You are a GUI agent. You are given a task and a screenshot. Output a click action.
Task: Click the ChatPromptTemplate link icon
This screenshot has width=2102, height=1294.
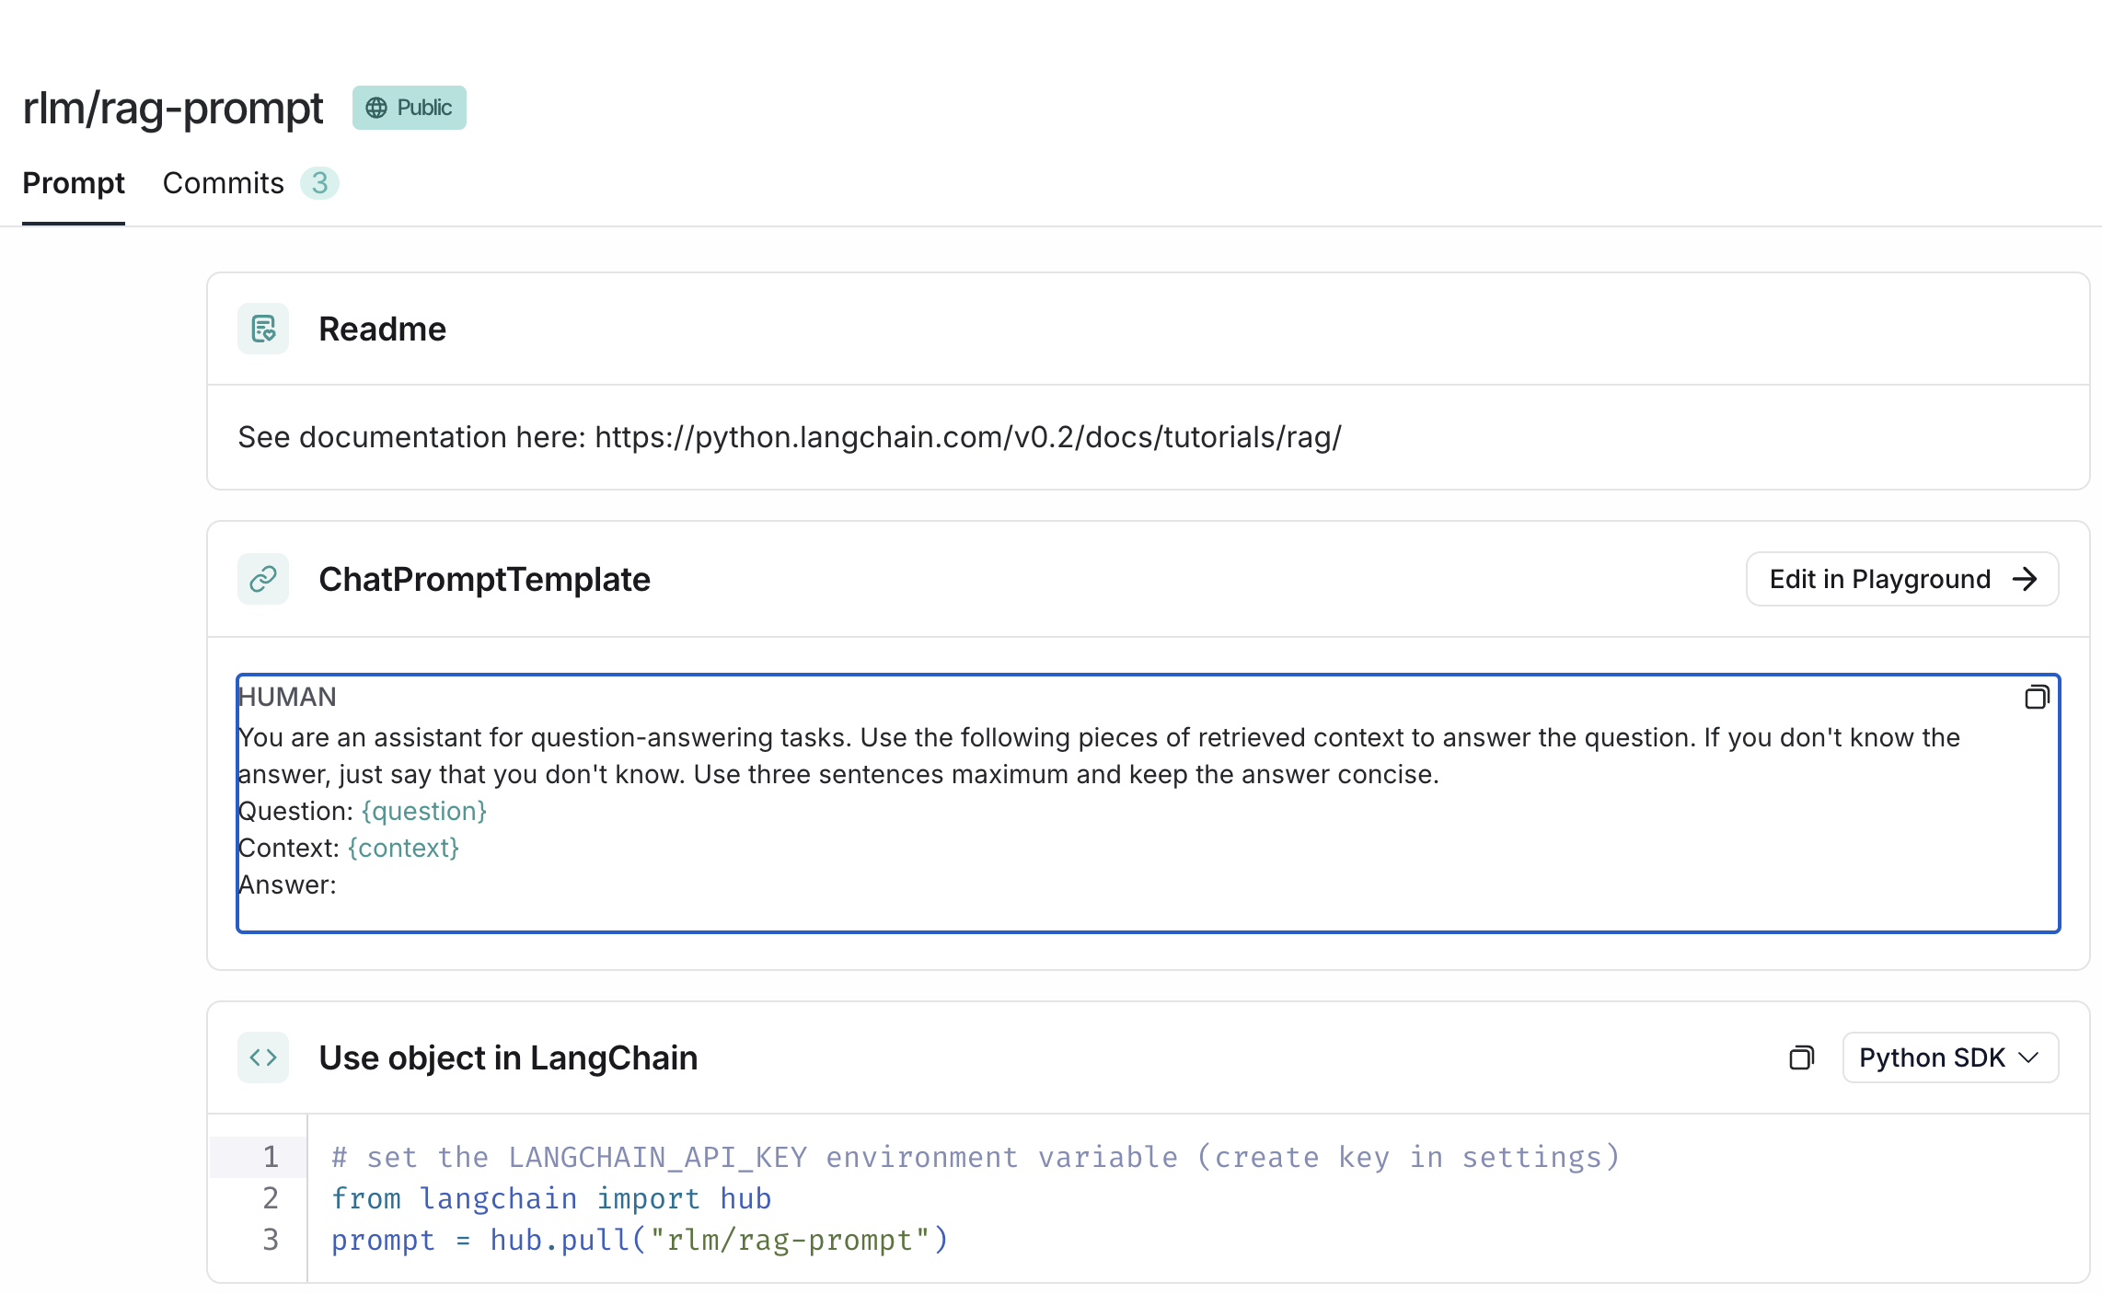263,579
